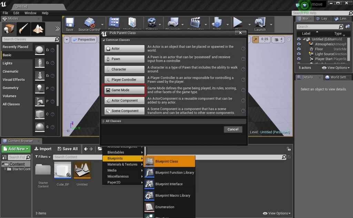Screen dimensions: 353x218
Task: Open the Filters dropdown
Action: [43, 157]
